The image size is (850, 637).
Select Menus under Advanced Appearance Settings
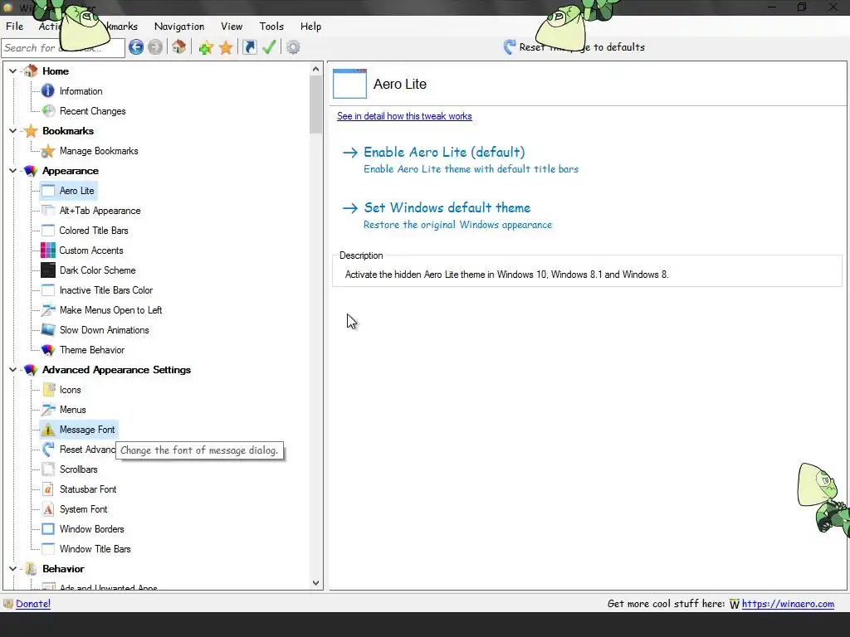(73, 410)
